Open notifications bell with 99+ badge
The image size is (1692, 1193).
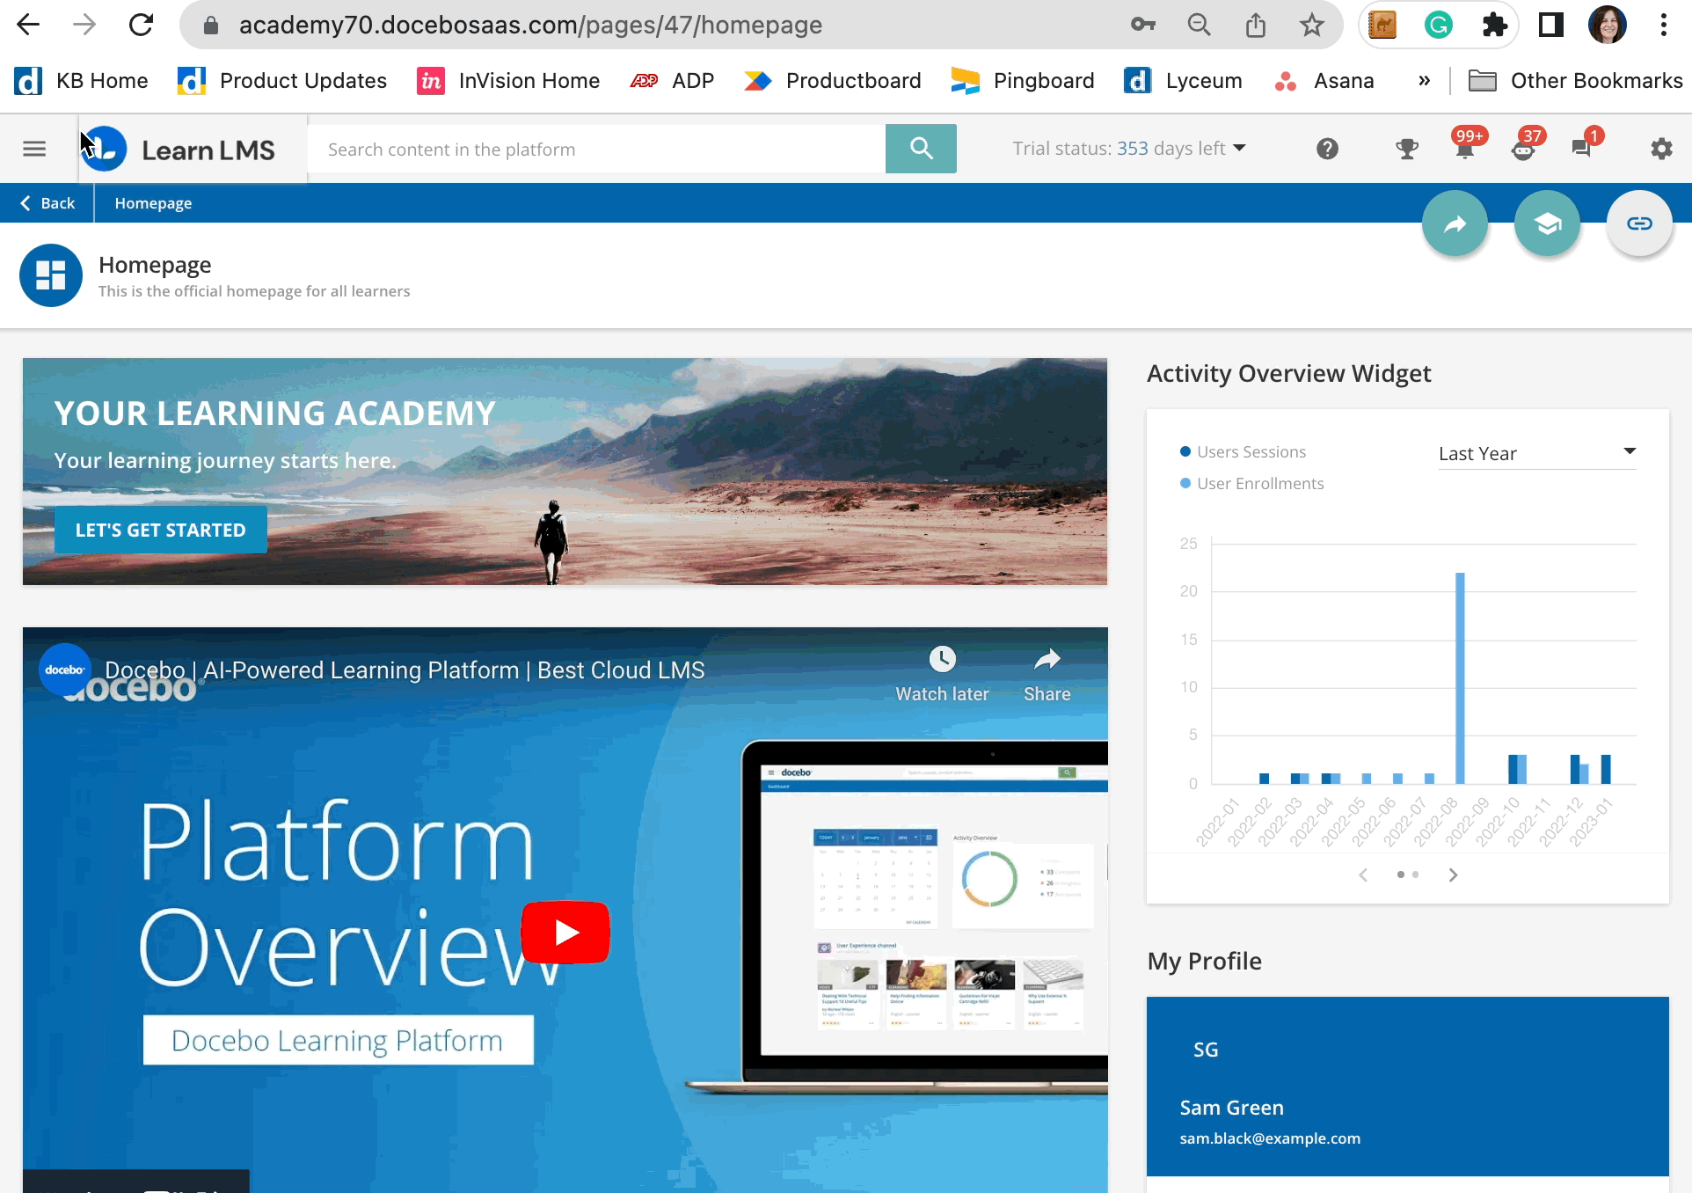tap(1465, 148)
